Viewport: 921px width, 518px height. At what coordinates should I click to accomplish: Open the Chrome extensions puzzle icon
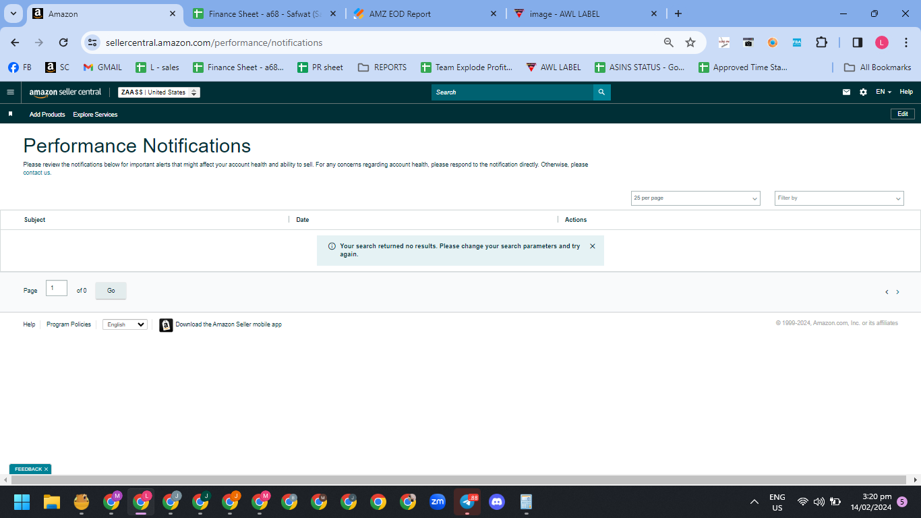pos(821,42)
